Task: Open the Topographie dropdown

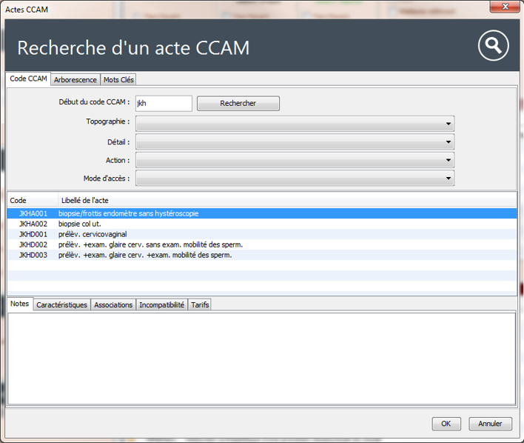Action: tap(295, 123)
